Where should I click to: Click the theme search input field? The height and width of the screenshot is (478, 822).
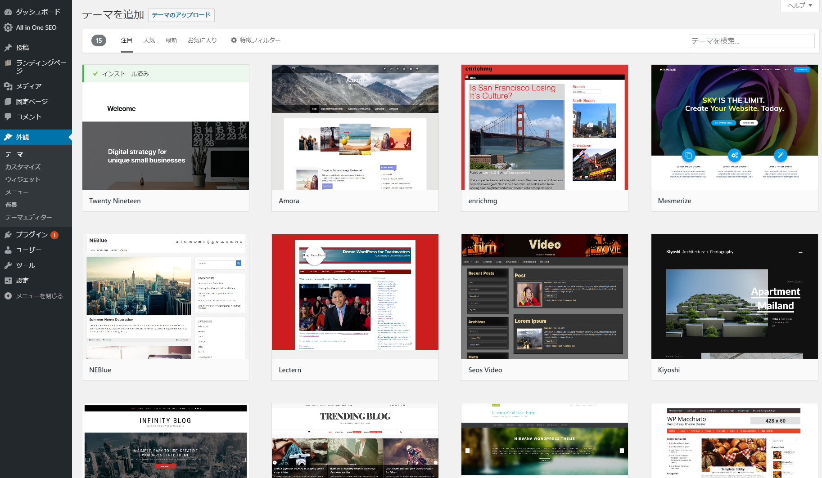point(751,41)
